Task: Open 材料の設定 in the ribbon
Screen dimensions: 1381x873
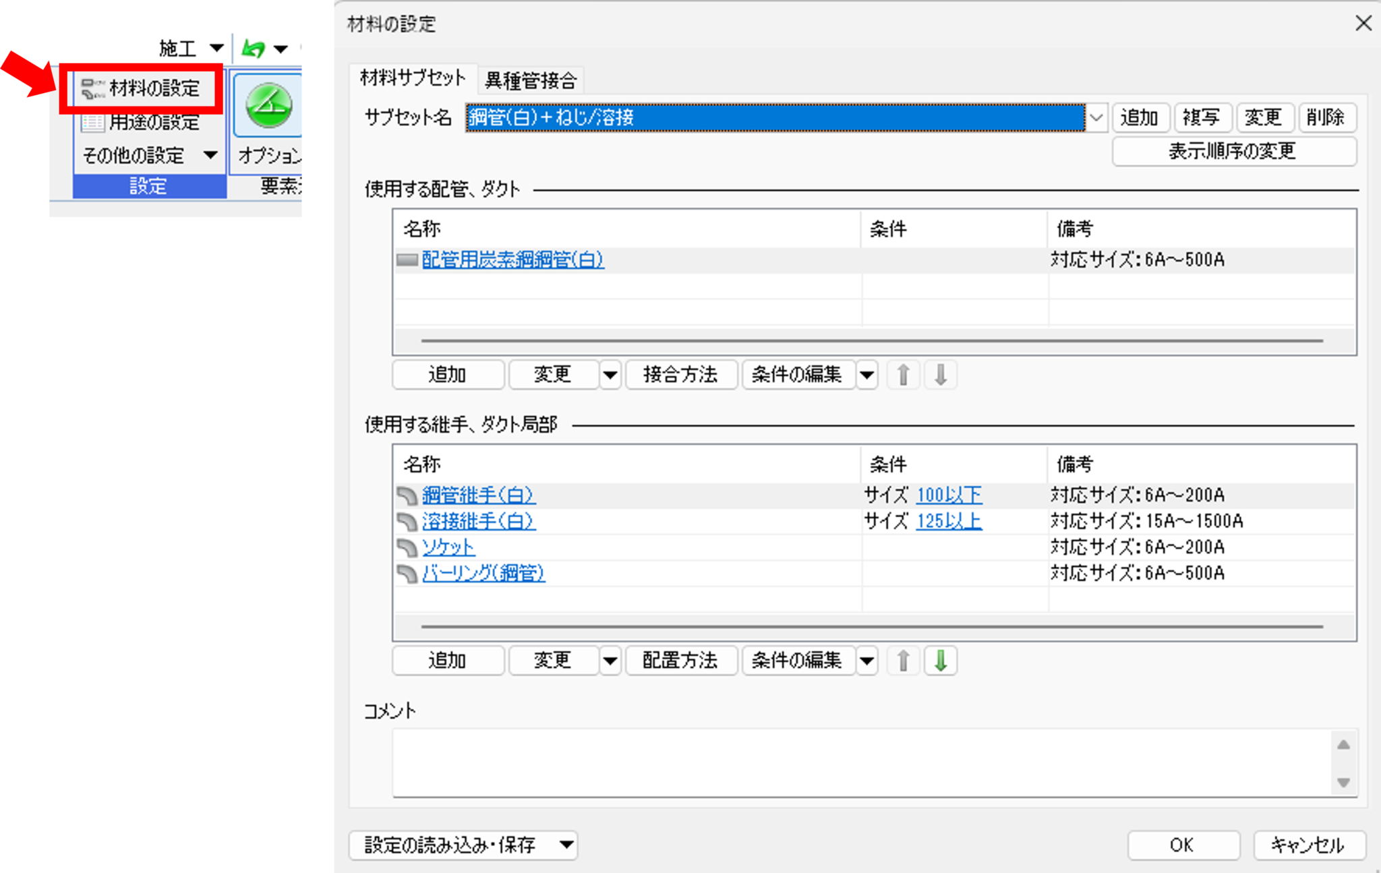Action: point(141,88)
